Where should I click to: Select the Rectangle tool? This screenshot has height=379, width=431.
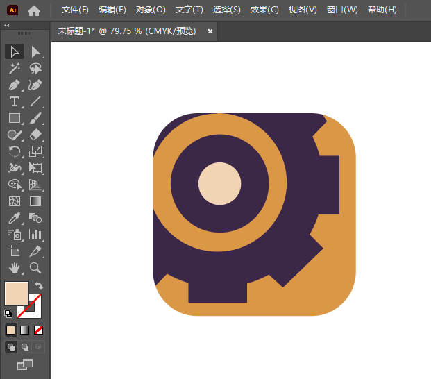15,118
